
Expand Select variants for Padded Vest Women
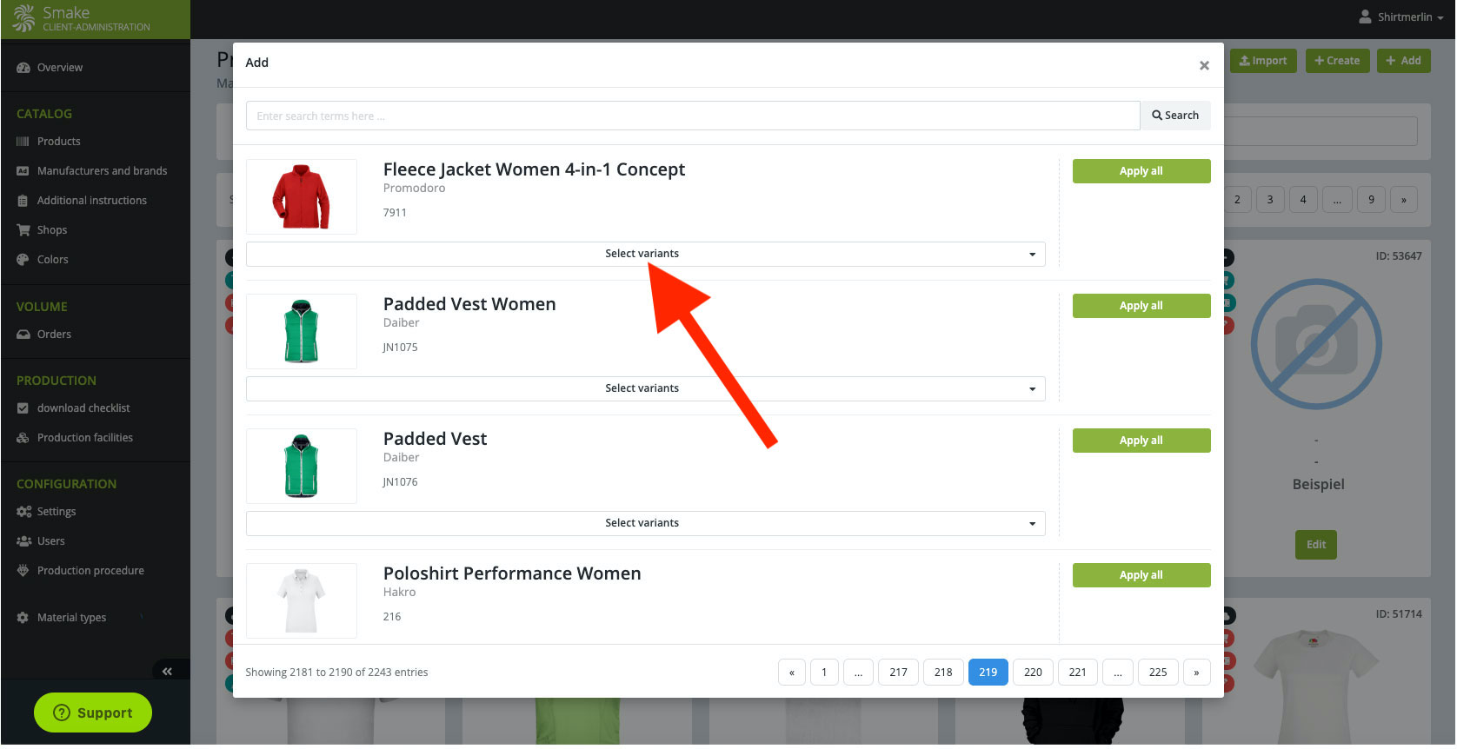[646, 388]
